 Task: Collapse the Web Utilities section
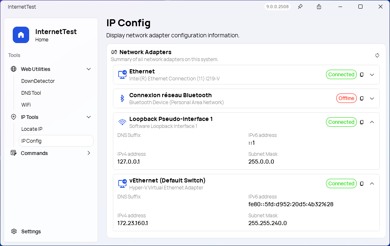[89, 69]
